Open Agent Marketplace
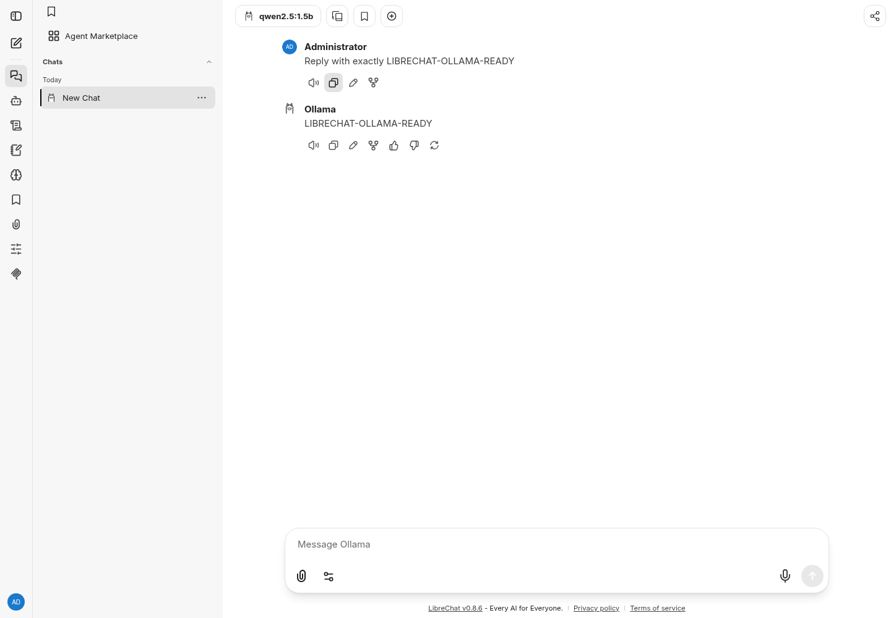This screenshot has width=891, height=618. [x=93, y=36]
